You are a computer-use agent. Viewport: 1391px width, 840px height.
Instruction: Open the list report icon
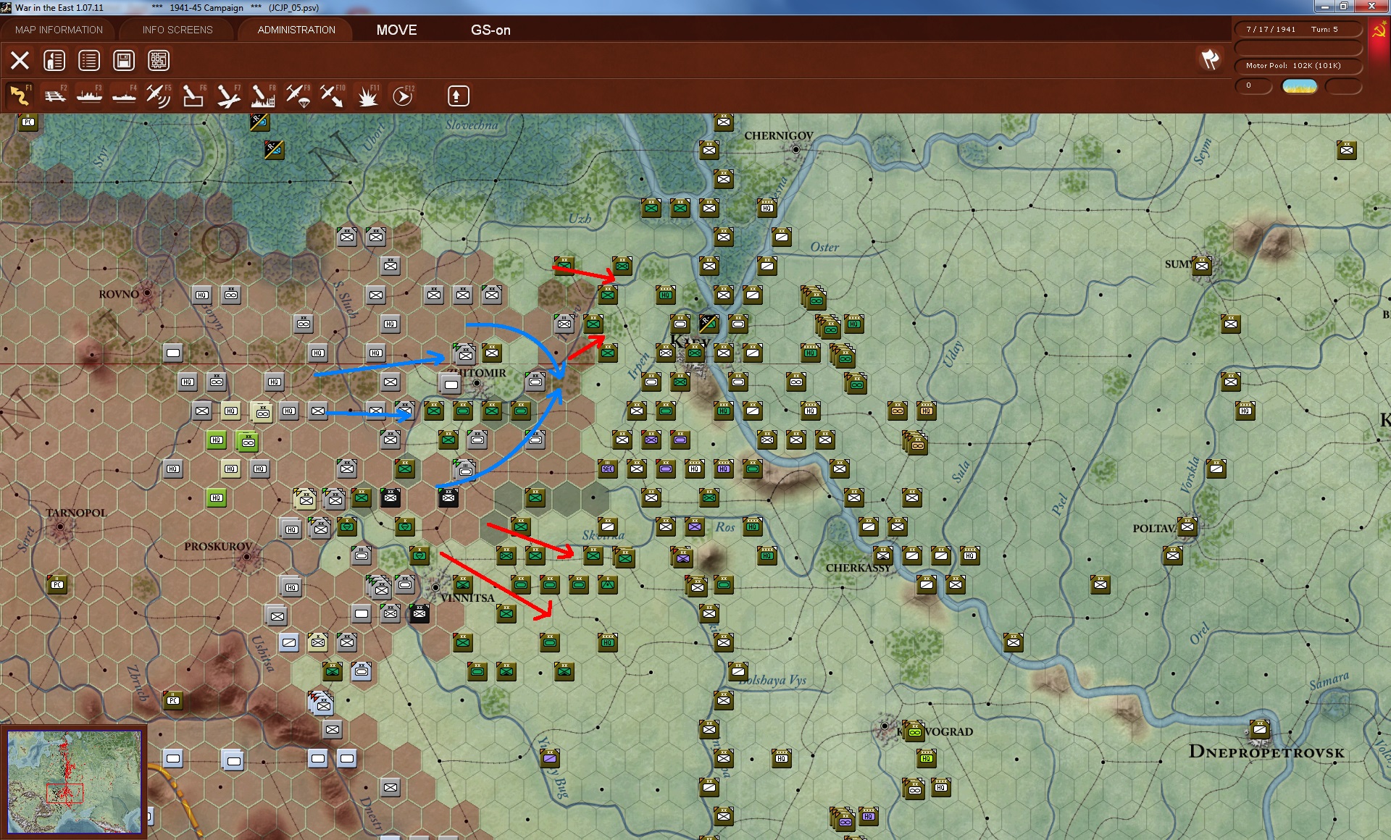(89, 60)
